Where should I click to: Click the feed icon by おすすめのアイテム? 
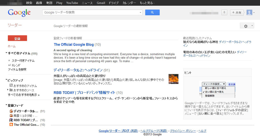11,86
